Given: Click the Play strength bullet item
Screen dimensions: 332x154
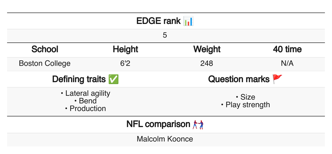Looking at the screenshot, I should [x=248, y=105].
